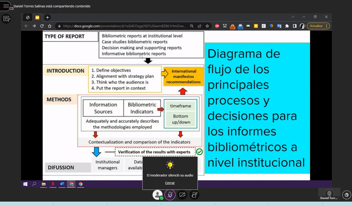The width and height of the screenshot is (352, 205).
Task: Click the 'Institutional managers' box
Action: pos(107,165)
